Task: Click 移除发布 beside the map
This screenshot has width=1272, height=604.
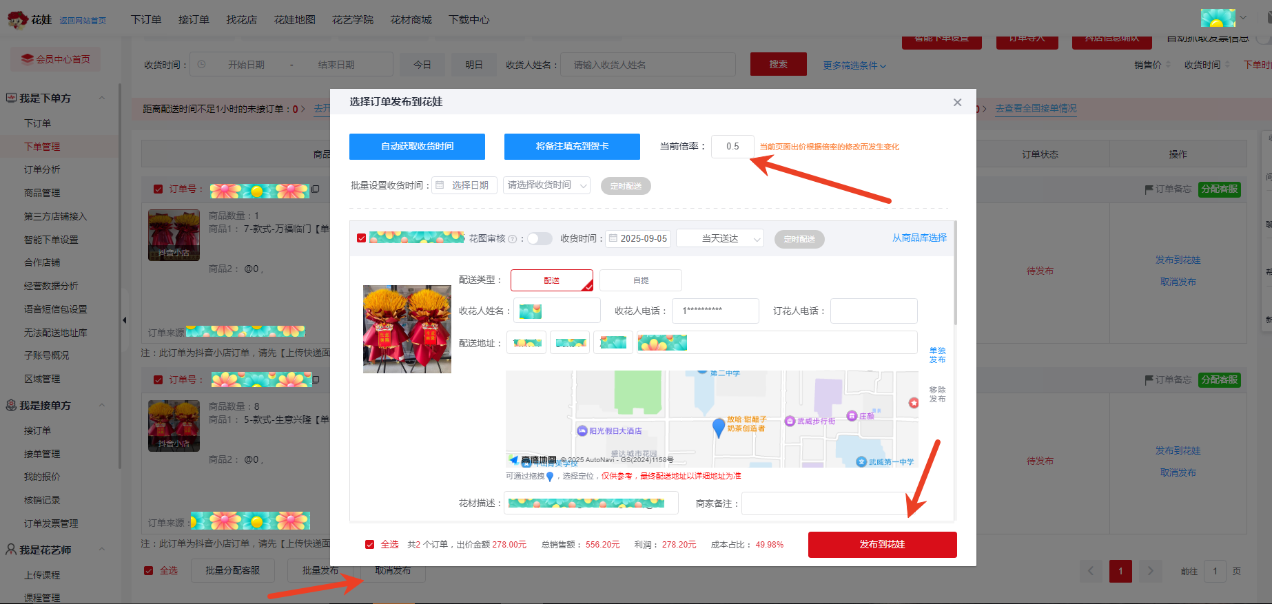Action: click(937, 395)
